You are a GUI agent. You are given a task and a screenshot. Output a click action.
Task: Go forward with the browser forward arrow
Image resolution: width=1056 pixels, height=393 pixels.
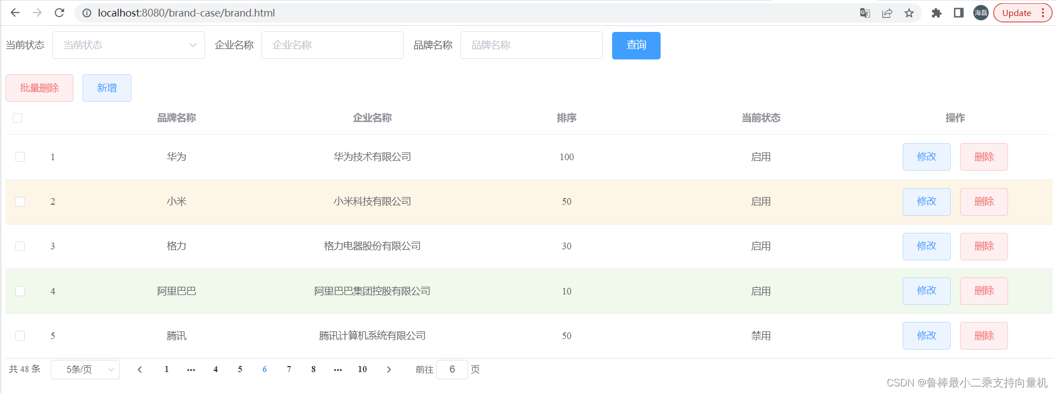click(37, 13)
